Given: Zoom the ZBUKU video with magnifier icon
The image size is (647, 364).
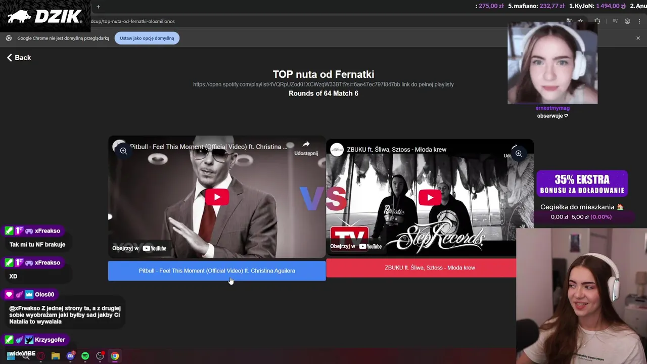Looking at the screenshot, I should pos(519,154).
